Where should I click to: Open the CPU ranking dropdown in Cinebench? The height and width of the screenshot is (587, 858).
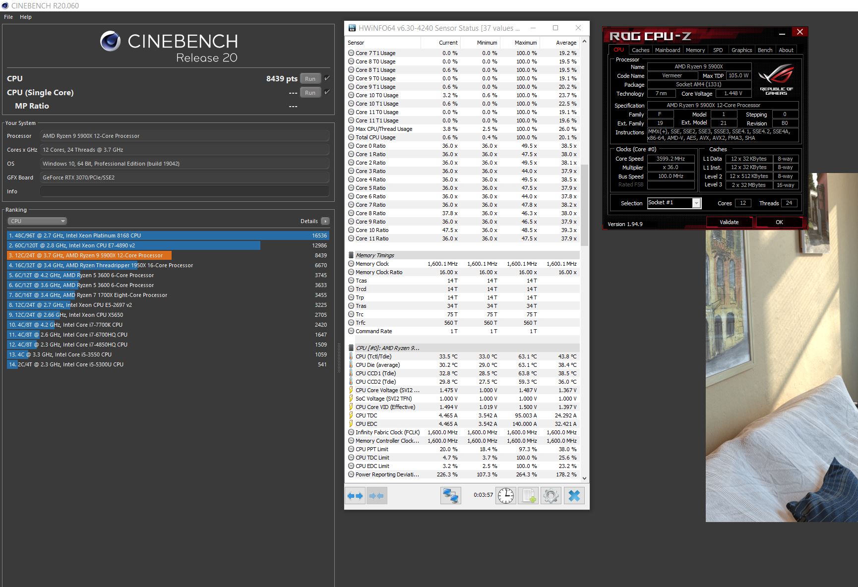pyautogui.click(x=37, y=221)
